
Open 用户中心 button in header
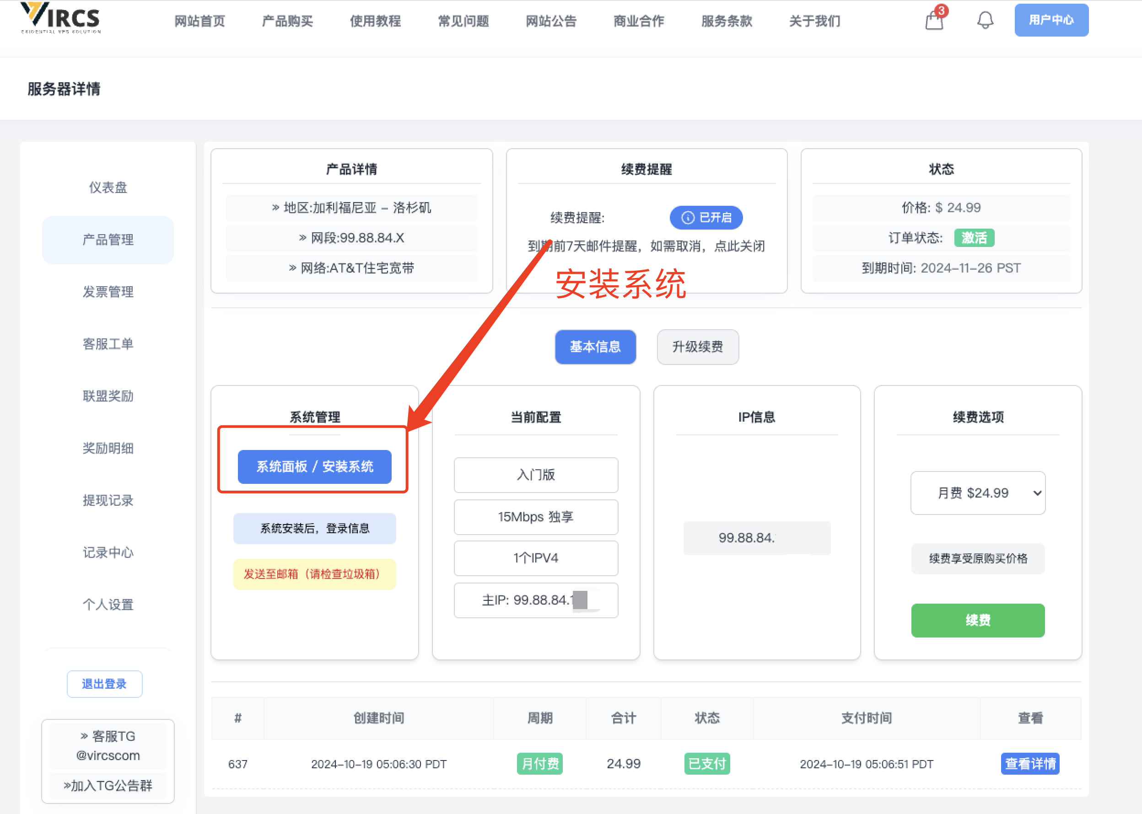pos(1050,20)
